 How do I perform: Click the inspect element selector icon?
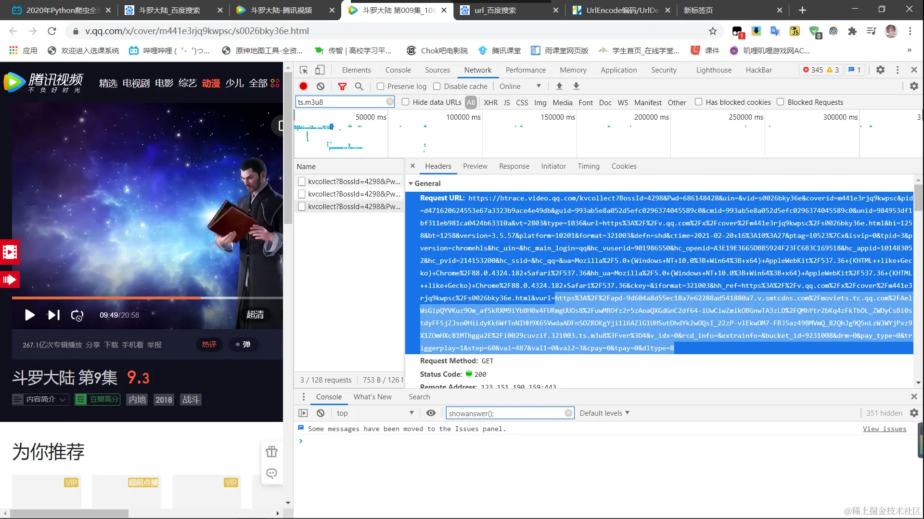(304, 70)
